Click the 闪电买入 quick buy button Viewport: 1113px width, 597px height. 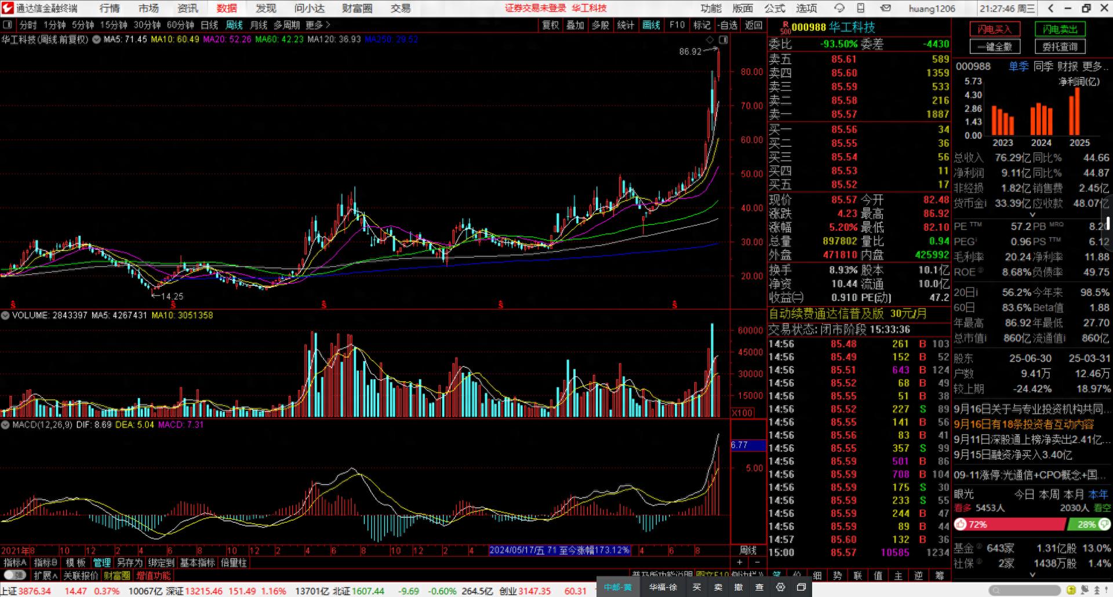point(994,30)
